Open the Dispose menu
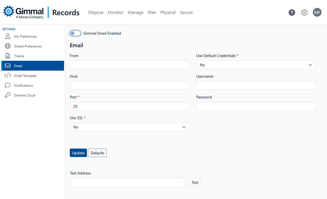 tap(96, 13)
